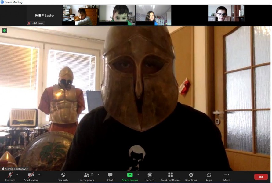Click the network signal bars icon by Marcin Gostkowski
This screenshot has height=183, width=272.
(x=2, y=169)
